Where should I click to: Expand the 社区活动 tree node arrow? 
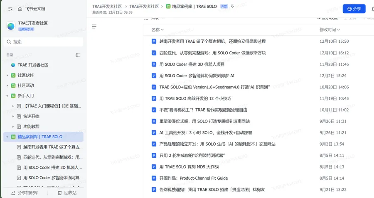tap(7, 86)
